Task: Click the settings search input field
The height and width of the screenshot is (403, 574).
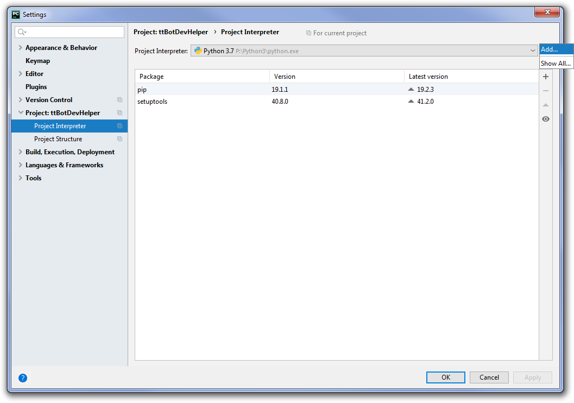Action: (x=70, y=32)
